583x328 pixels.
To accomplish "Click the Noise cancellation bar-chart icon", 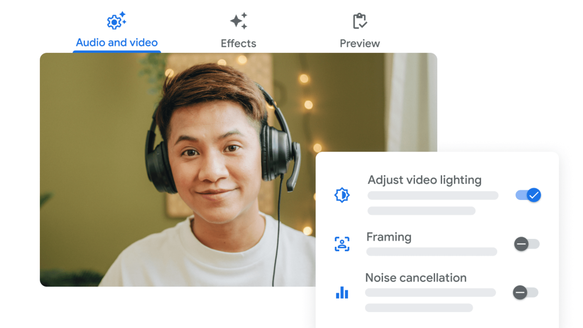I will (x=342, y=293).
